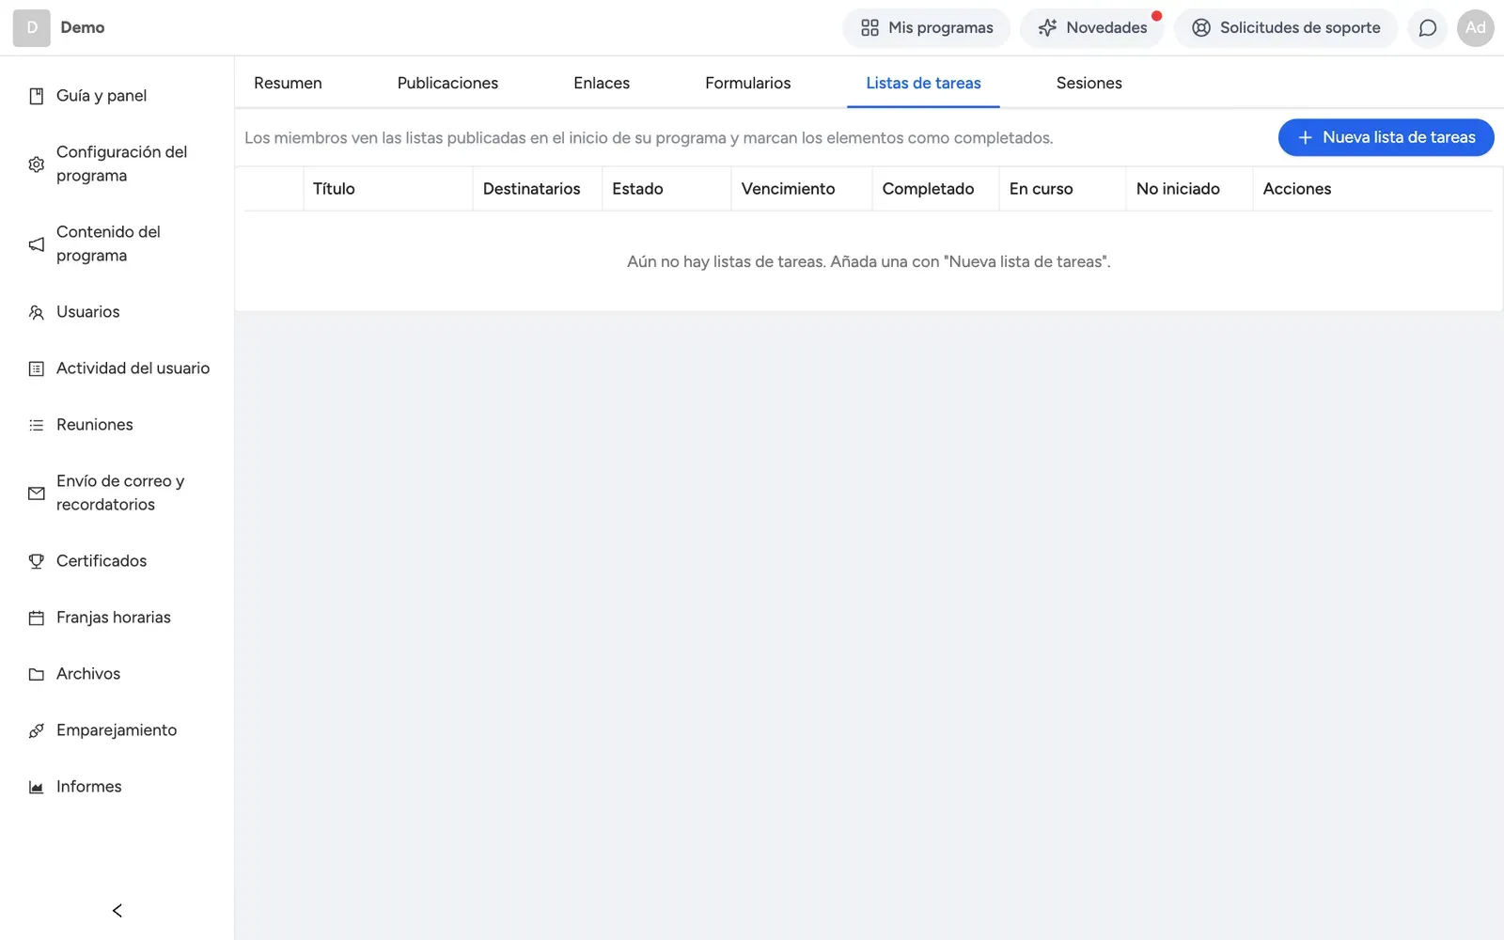Select the Listas de tareas tab

923,83
